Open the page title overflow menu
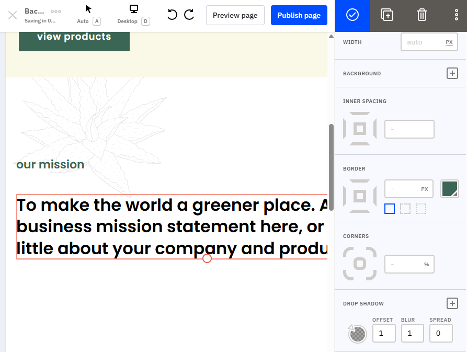This screenshot has height=352, width=467. tap(56, 10)
